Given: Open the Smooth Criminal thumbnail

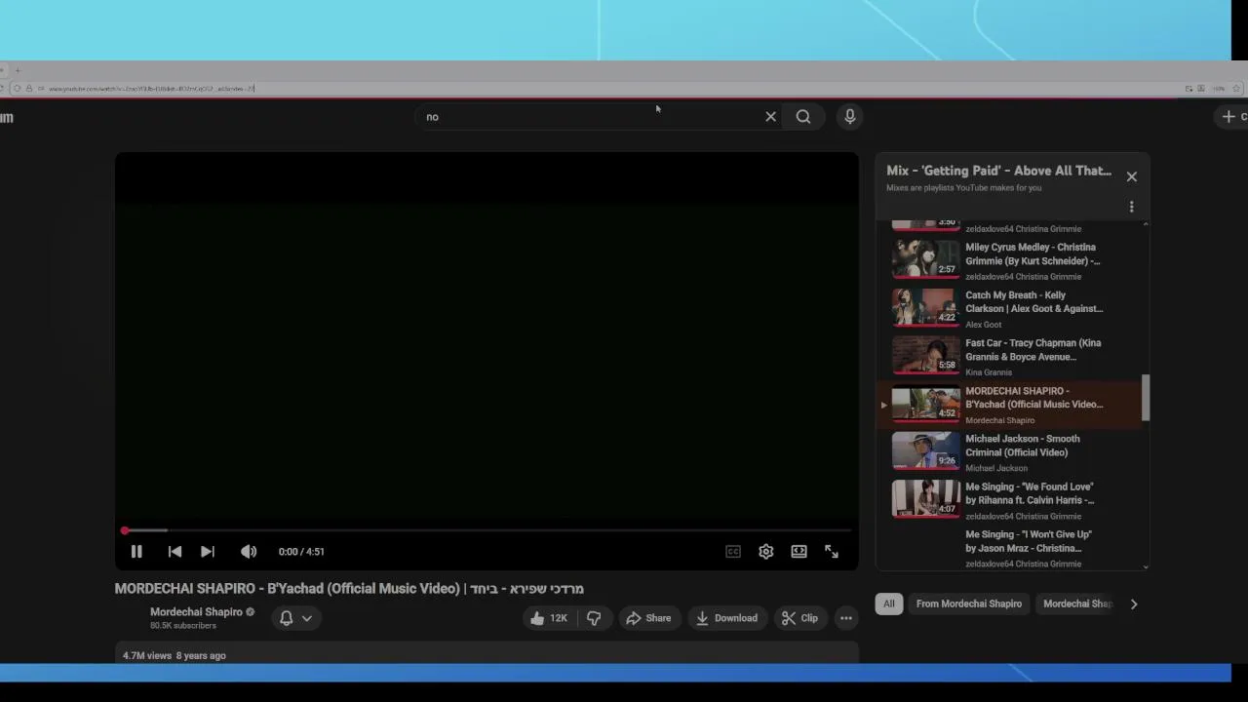Looking at the screenshot, I should pos(925,449).
